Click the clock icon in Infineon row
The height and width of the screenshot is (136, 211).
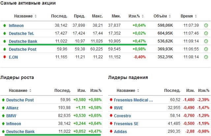[206, 25]
